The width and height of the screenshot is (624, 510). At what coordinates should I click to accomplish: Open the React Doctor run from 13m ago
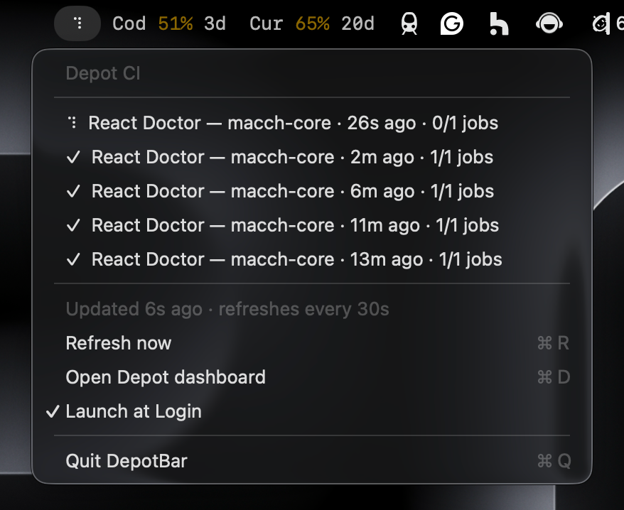coord(312,259)
